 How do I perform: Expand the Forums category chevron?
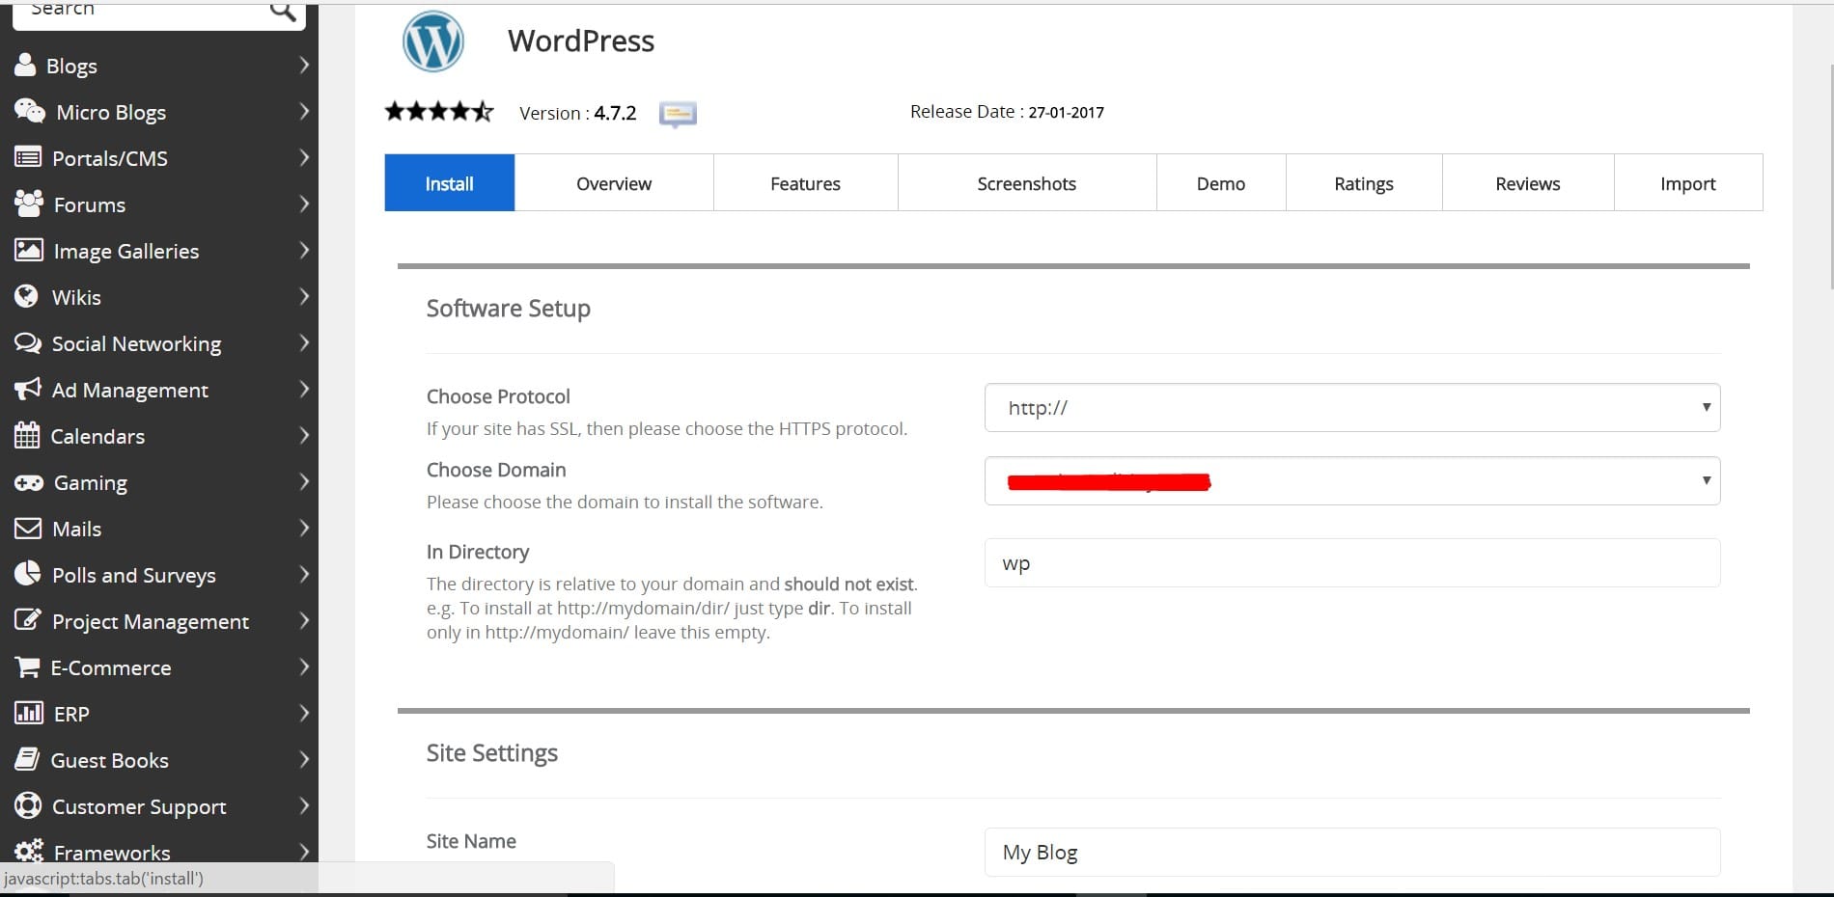click(x=304, y=204)
